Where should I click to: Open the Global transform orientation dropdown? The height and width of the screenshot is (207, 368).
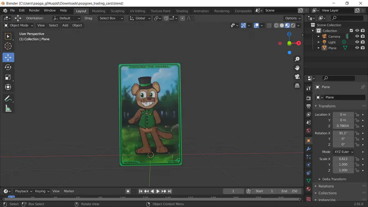pyautogui.click(x=140, y=18)
